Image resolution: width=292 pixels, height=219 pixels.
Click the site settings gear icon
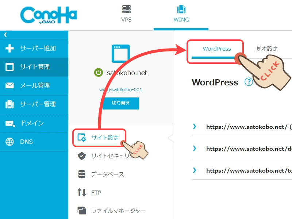pos(82,138)
